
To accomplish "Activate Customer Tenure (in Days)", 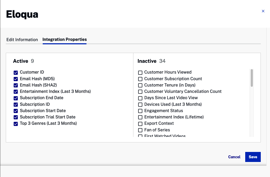I will coord(140,85).
